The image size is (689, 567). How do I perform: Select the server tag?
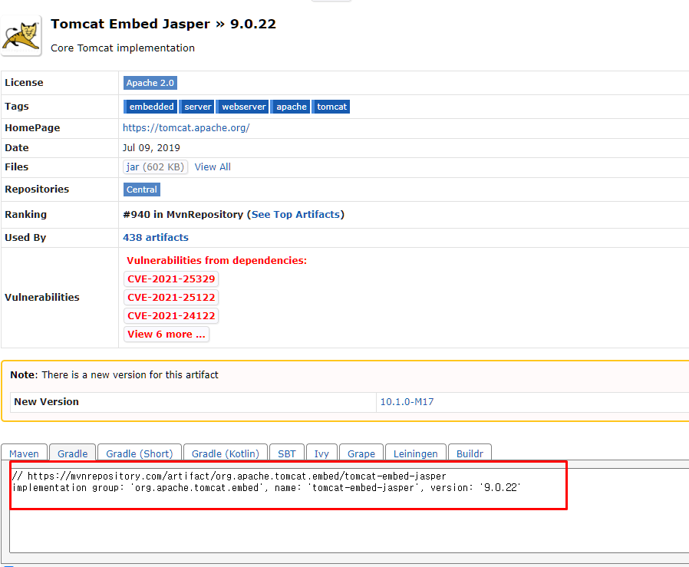[x=197, y=107]
